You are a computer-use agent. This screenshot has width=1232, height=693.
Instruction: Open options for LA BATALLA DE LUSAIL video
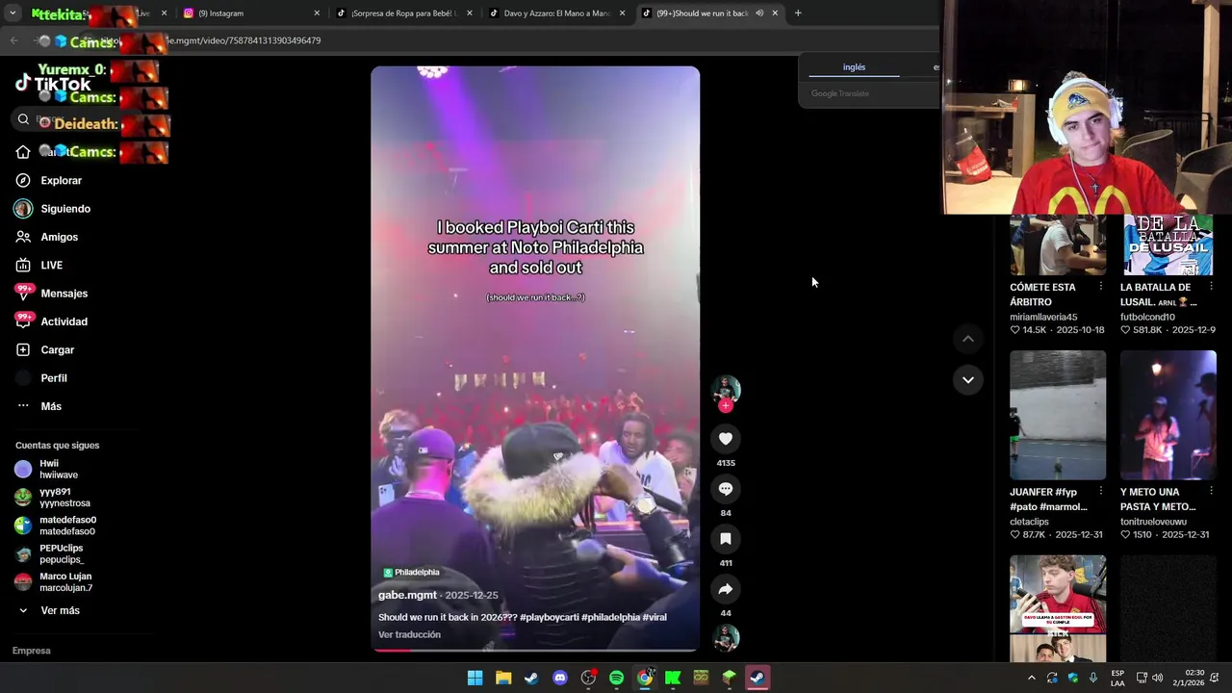[1211, 287]
